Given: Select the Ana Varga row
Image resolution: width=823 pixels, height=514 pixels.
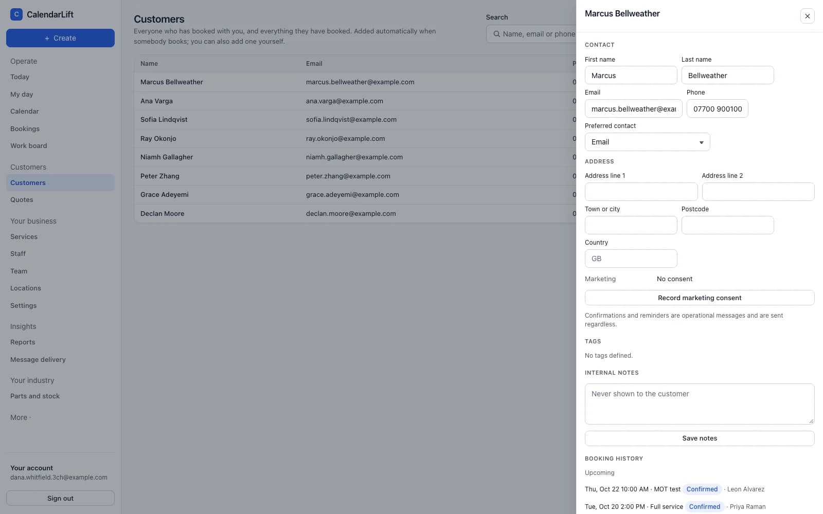Looking at the screenshot, I should point(355,101).
